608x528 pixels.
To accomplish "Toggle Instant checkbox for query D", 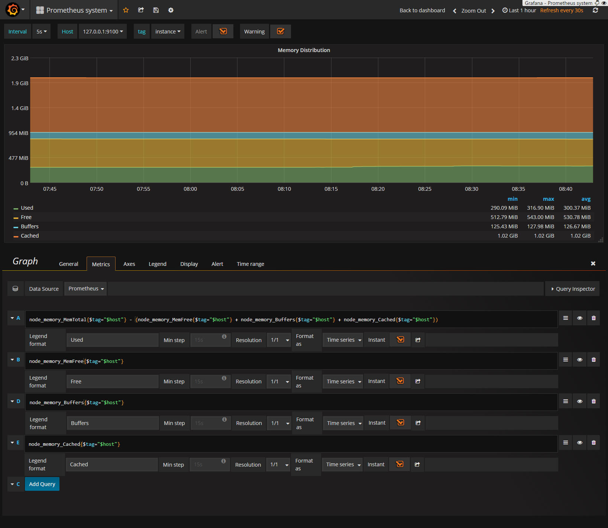I will coord(400,422).
